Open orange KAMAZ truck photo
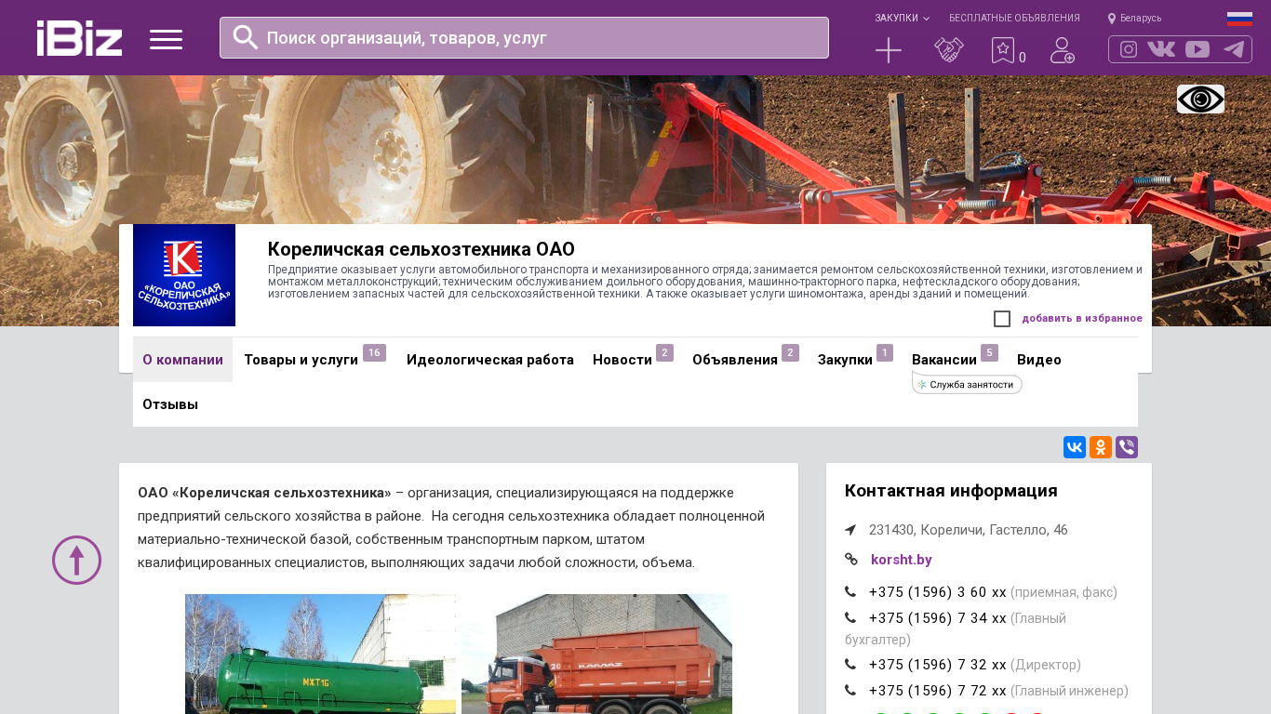The image size is (1271, 714). click(596, 654)
